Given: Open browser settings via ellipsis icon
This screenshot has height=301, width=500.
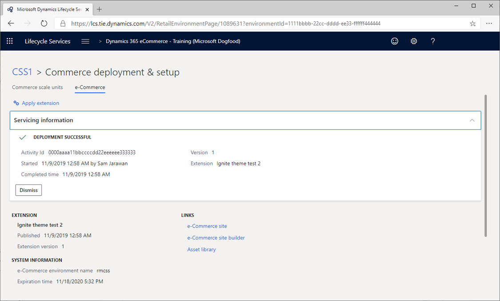Looking at the screenshot, I should click(x=489, y=23).
